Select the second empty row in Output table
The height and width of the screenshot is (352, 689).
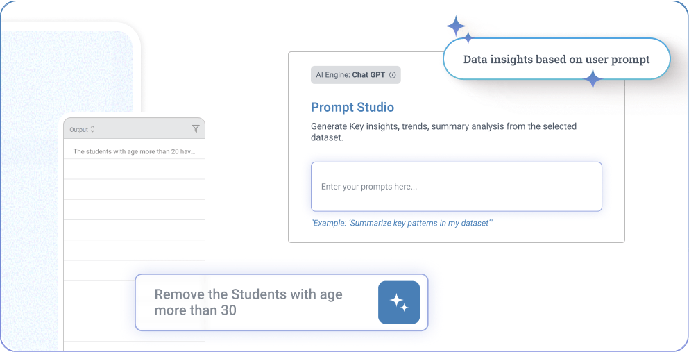pyautogui.click(x=135, y=190)
